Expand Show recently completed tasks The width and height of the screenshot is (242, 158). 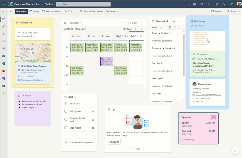pyautogui.click(x=79, y=143)
